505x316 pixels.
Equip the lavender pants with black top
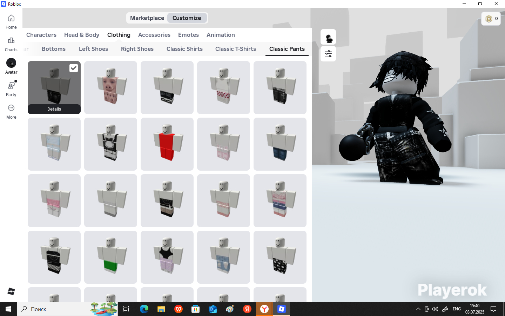point(167,257)
